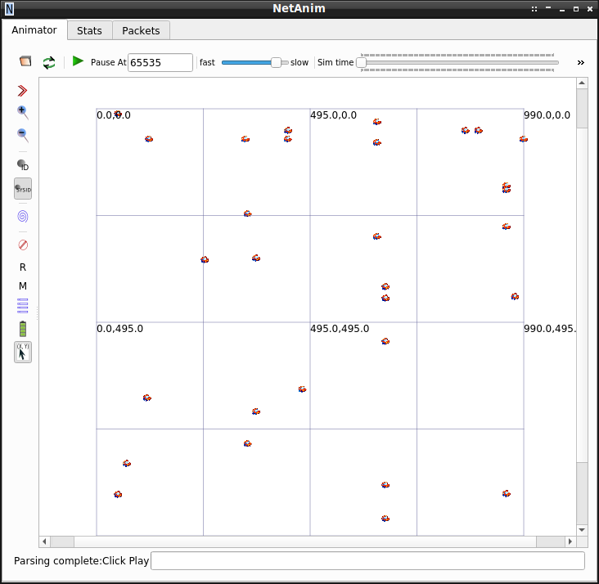Click the grid label 495.0,0.0
The height and width of the screenshot is (584, 599).
[334, 115]
